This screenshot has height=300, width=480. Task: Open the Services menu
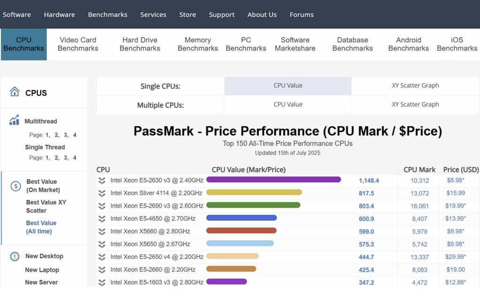(x=153, y=15)
